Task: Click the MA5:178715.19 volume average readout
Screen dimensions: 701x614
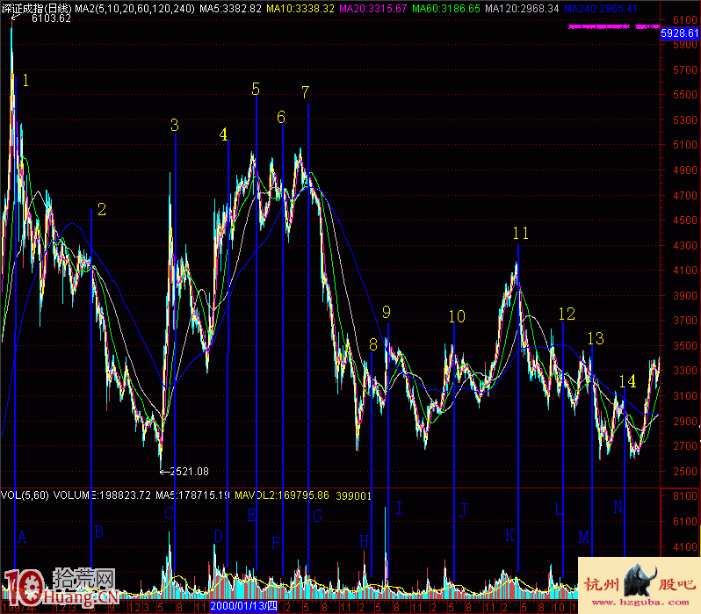Action: [x=192, y=495]
